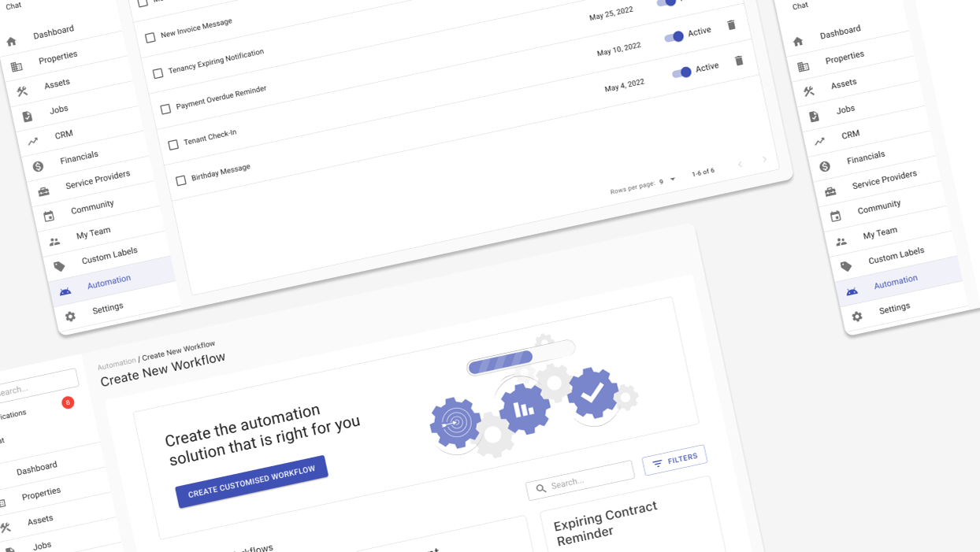The height and width of the screenshot is (552, 980).
Task: Check the Tenant Check-In checkbox
Action: click(173, 145)
